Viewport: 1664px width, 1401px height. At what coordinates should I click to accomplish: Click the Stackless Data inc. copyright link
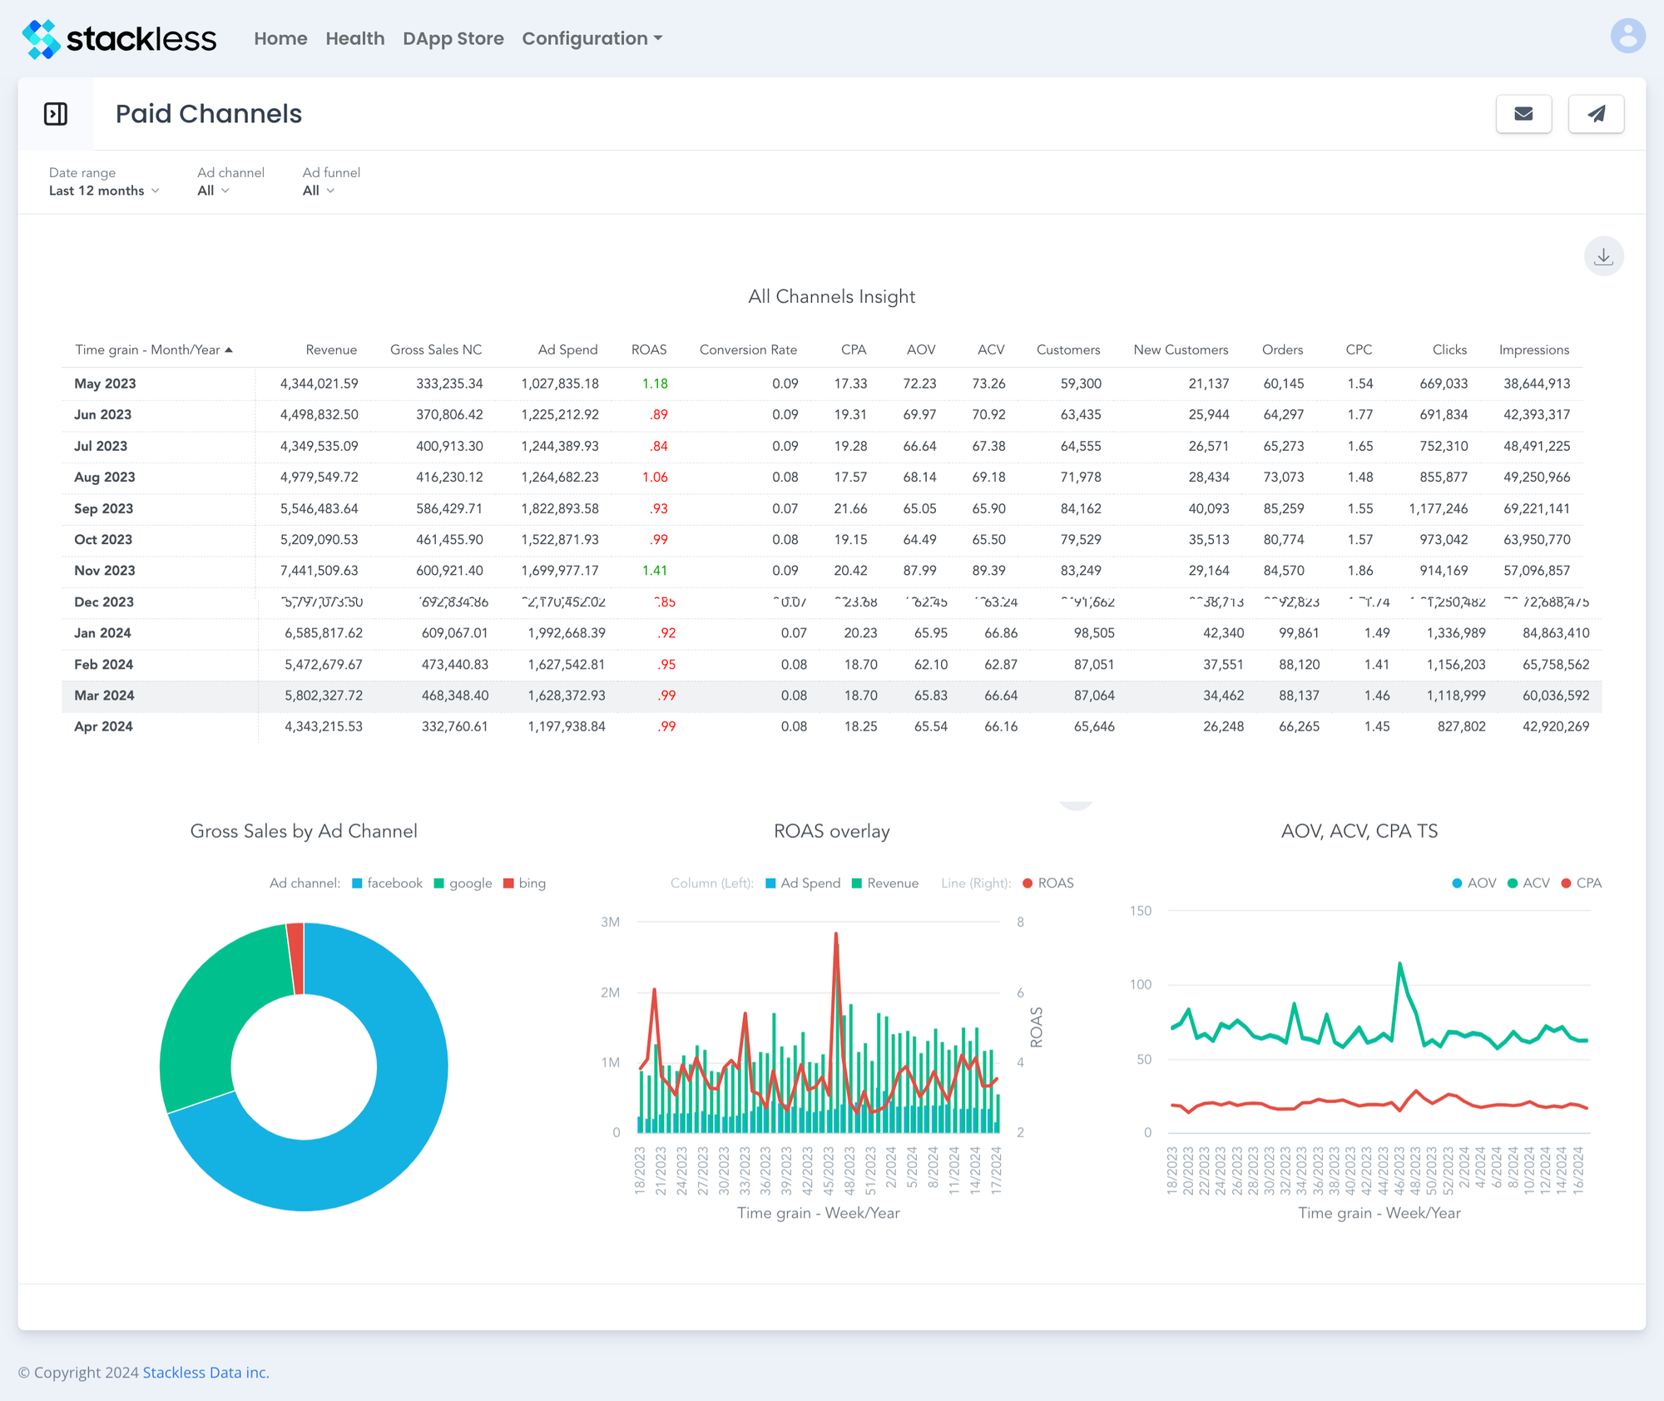click(x=205, y=1372)
